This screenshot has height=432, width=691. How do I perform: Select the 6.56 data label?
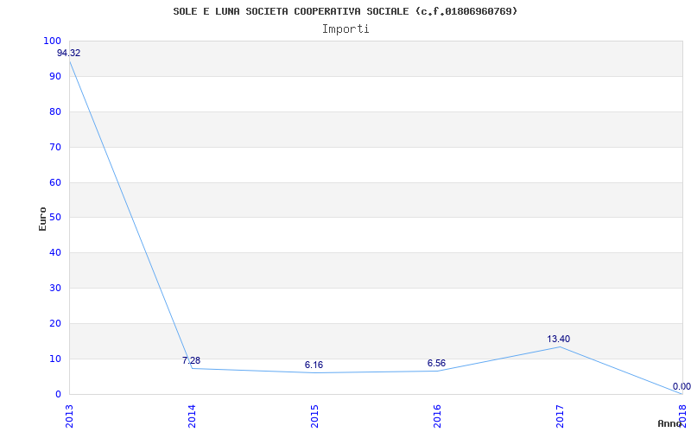pyautogui.click(x=436, y=363)
